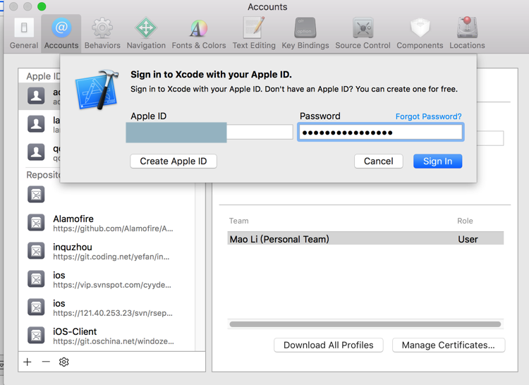The height and width of the screenshot is (385, 529).
Task: Click the Team column header
Action: pyautogui.click(x=239, y=221)
